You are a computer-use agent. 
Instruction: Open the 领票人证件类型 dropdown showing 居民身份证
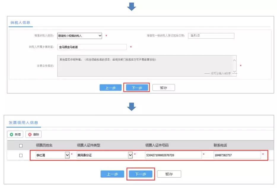tap(130, 155)
